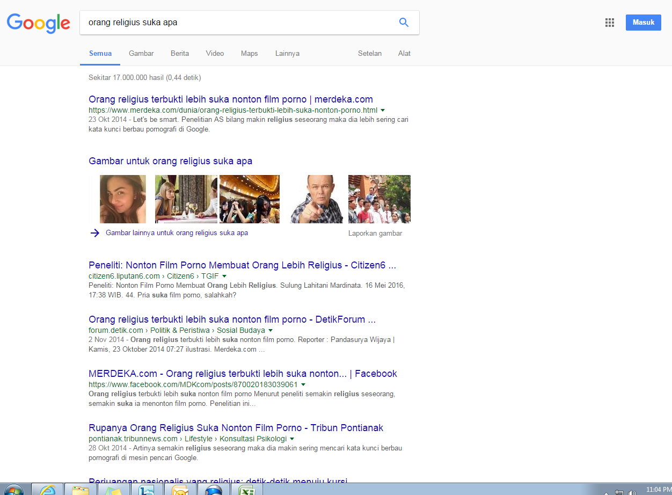
Task: Open the 'Gambar untuk orang religius suka apa' link
Action: [170, 161]
